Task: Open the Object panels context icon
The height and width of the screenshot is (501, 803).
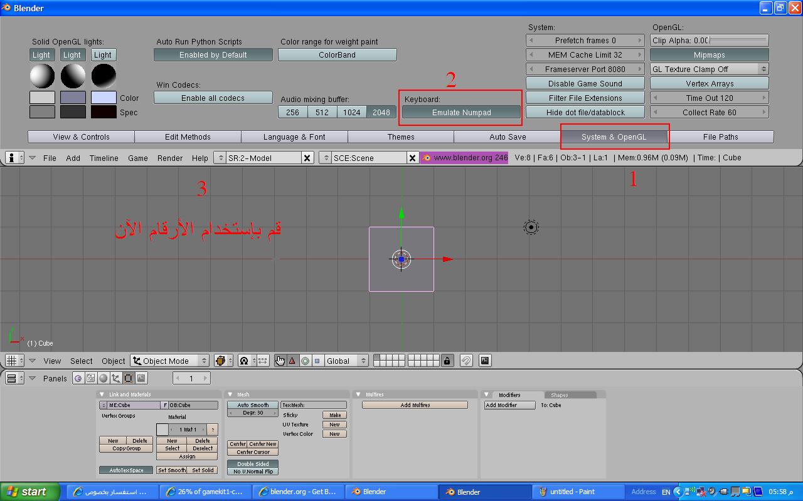Action: pos(116,378)
